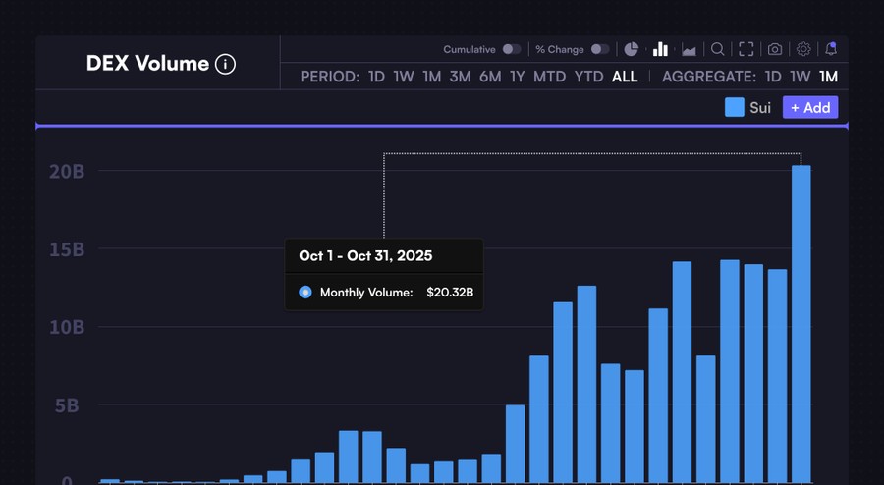Open the magnifier search icon
This screenshot has height=485, width=884.
717,49
